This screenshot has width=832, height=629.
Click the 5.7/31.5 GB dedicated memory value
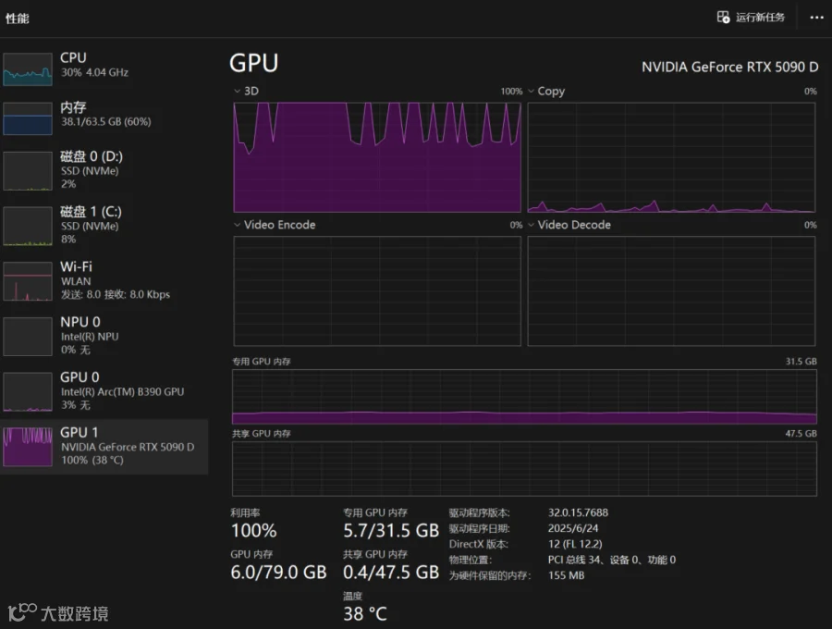391,530
